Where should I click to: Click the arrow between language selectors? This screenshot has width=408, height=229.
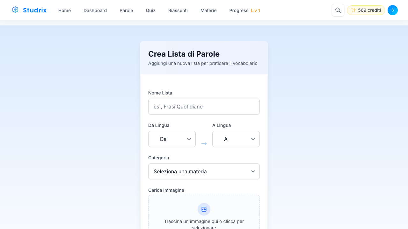coord(204,144)
